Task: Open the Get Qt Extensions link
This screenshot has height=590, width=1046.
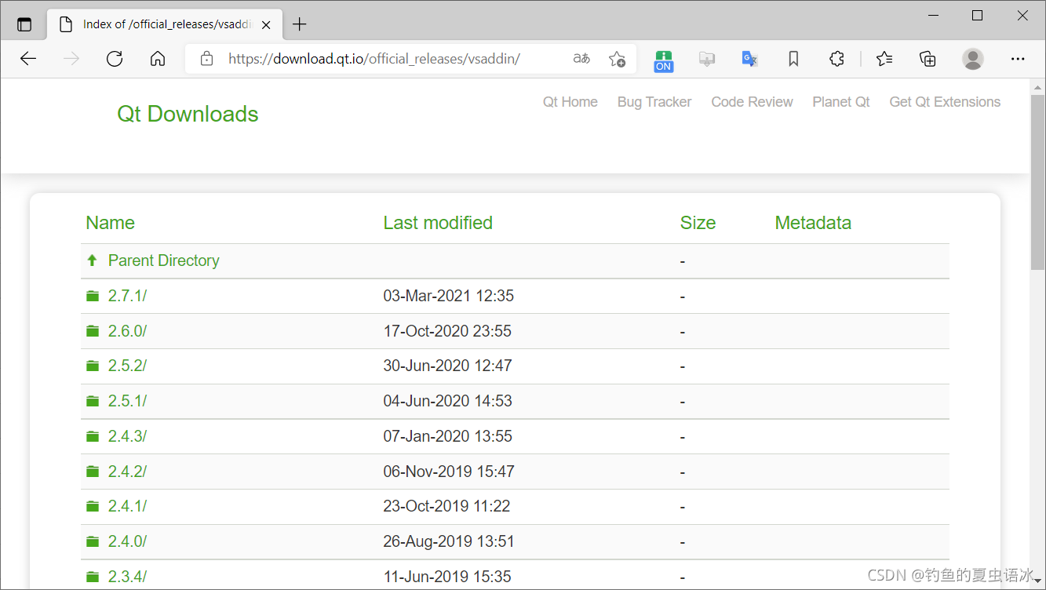Action: pos(945,102)
